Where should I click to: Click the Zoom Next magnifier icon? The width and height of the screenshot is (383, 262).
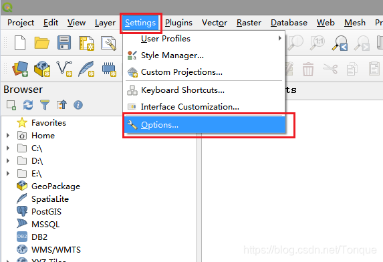click(362, 43)
